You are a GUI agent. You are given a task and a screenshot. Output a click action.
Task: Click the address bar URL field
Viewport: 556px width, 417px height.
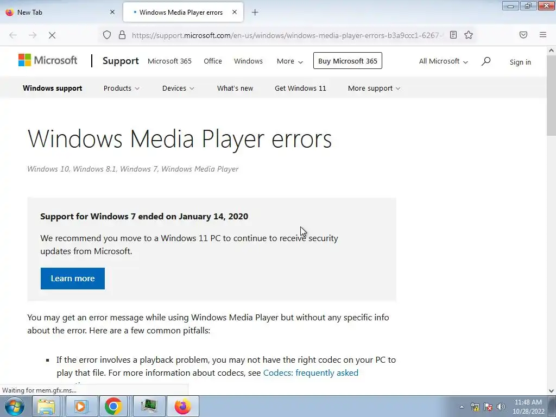point(287,35)
